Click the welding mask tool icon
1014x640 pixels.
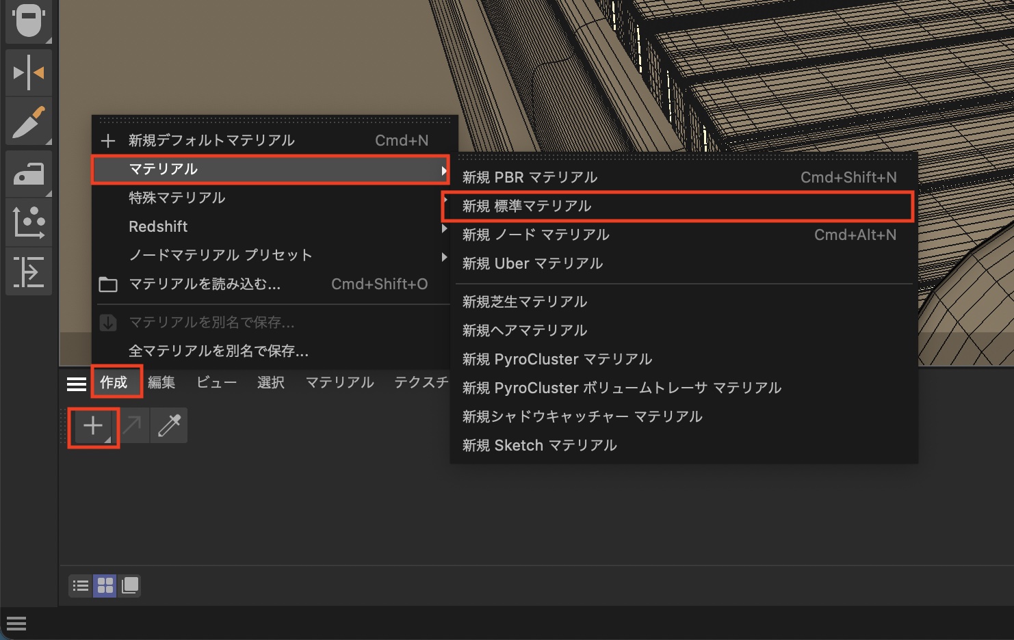pos(28,21)
